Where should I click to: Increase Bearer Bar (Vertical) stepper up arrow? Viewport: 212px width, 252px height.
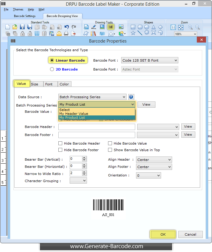click(84, 158)
